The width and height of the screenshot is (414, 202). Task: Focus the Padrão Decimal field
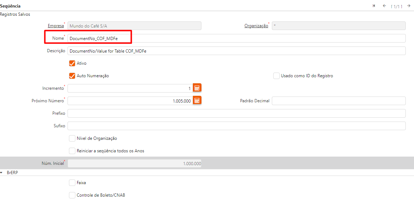[339, 101]
